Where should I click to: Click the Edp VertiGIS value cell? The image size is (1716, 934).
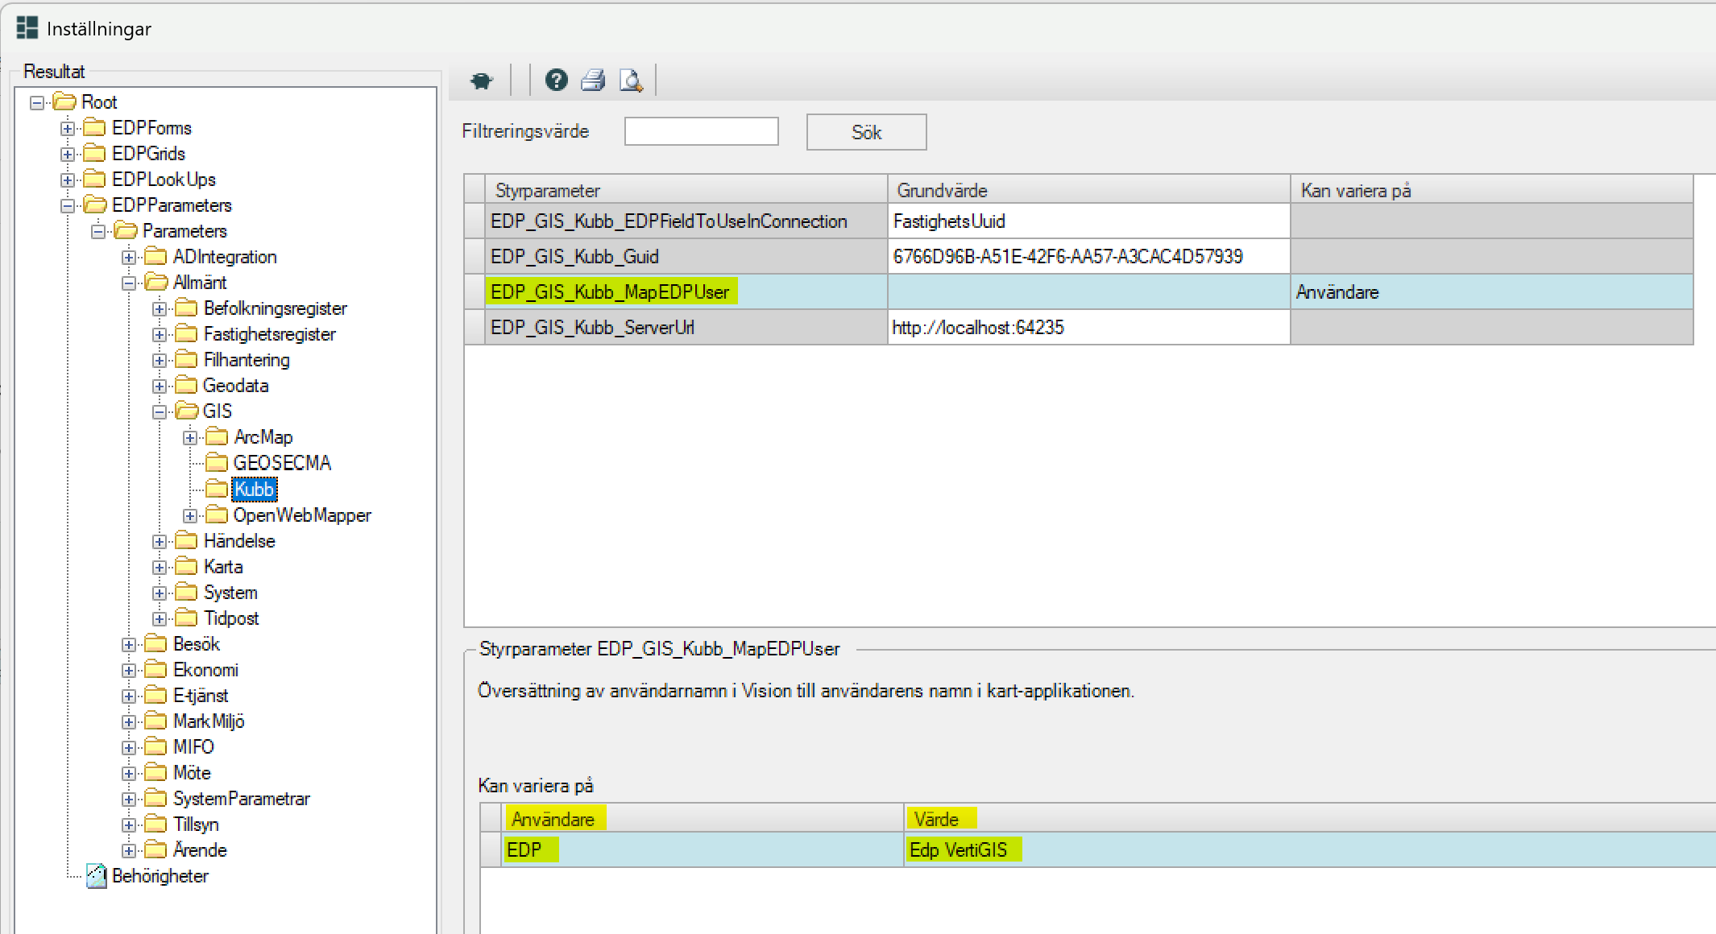[x=959, y=850]
